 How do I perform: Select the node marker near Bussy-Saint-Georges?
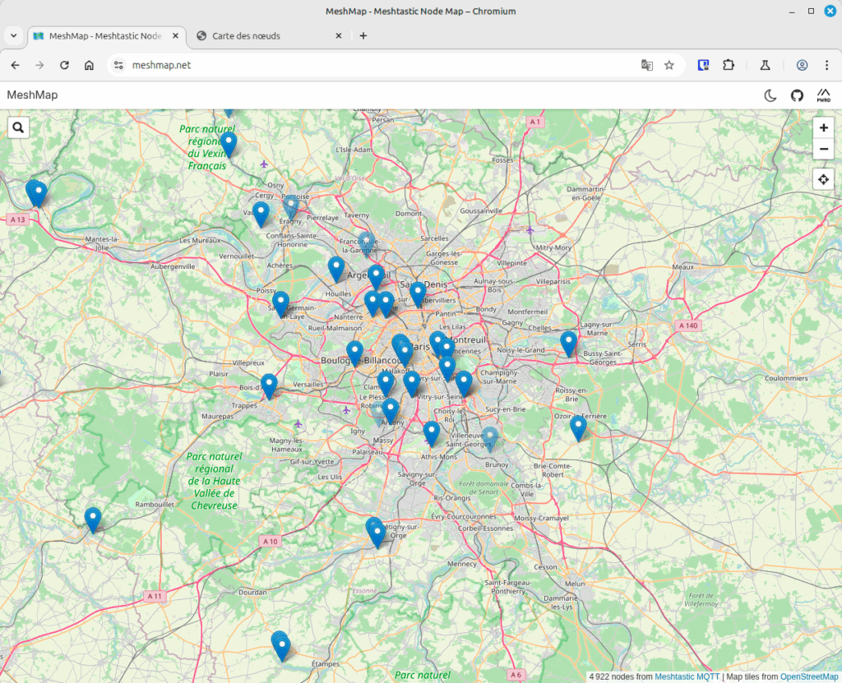coord(569,343)
